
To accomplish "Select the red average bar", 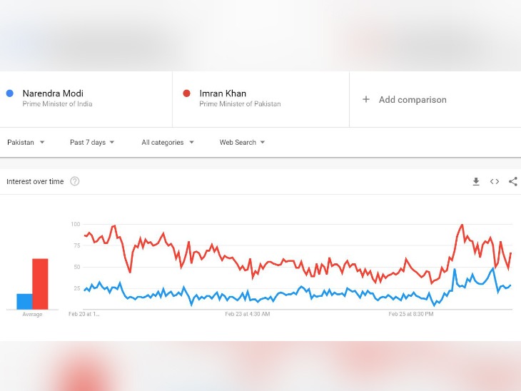I will 40,284.
